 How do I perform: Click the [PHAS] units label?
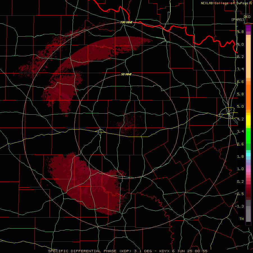coord(238,19)
